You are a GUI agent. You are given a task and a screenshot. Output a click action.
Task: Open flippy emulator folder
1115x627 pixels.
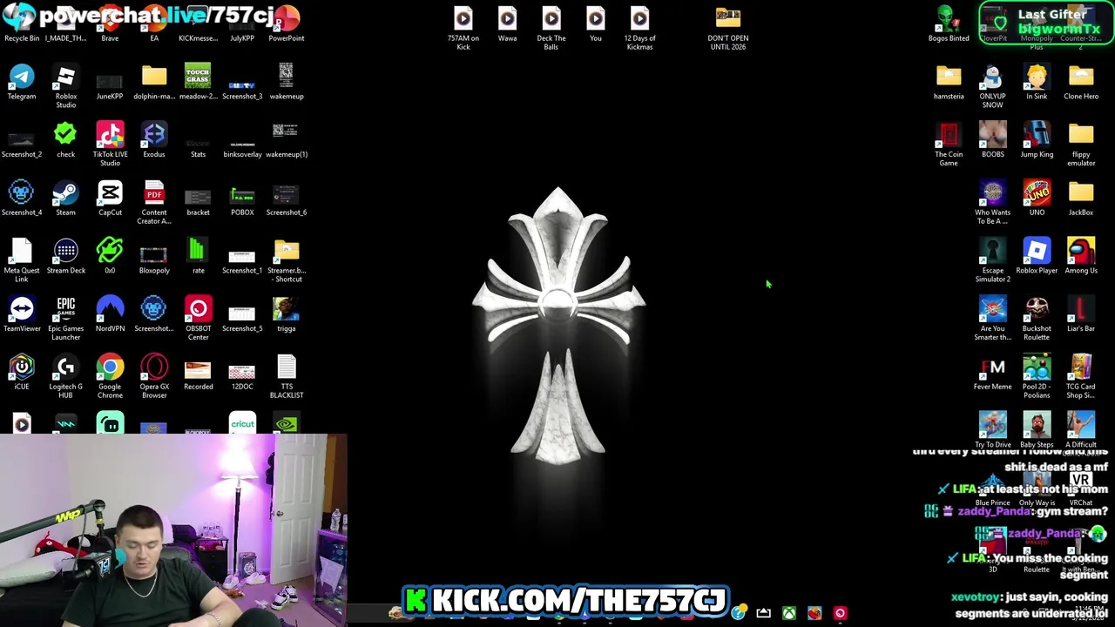pos(1081,144)
